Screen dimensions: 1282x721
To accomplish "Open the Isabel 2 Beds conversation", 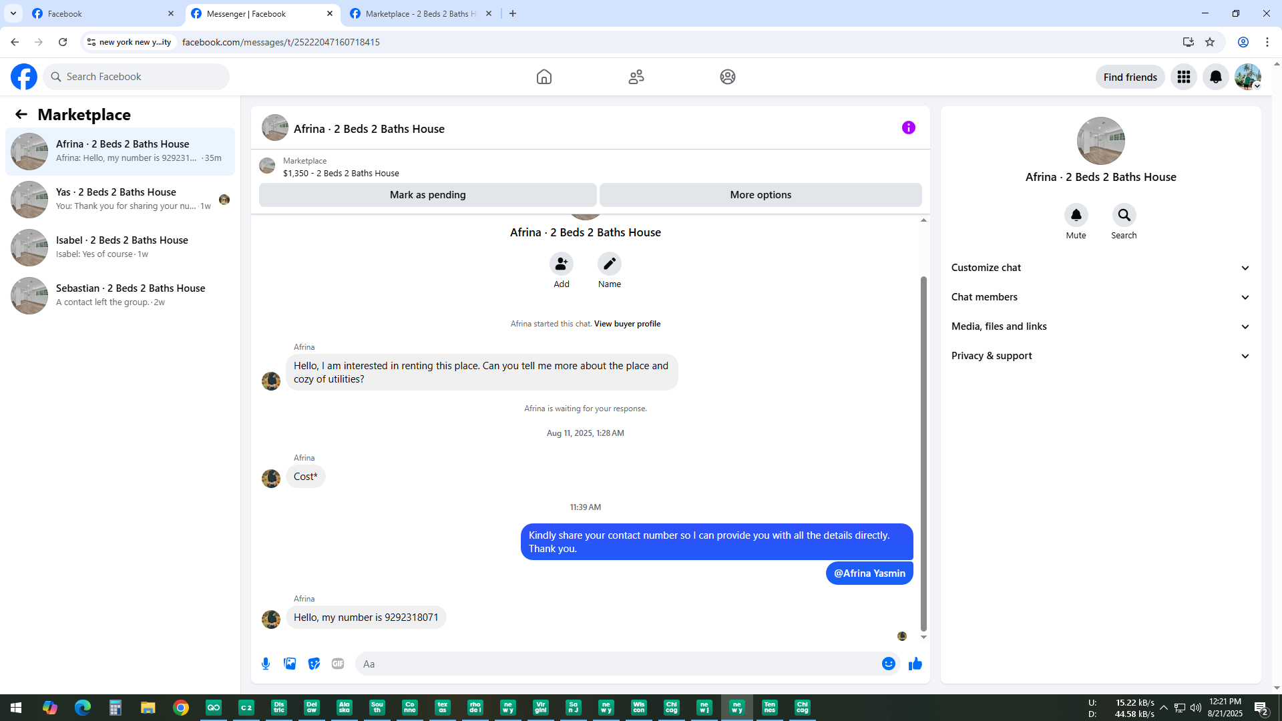I will (120, 247).
